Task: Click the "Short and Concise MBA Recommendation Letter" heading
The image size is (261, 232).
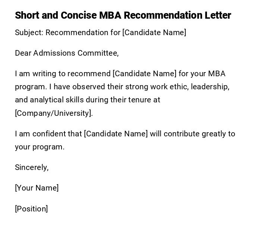Action: coord(123,15)
